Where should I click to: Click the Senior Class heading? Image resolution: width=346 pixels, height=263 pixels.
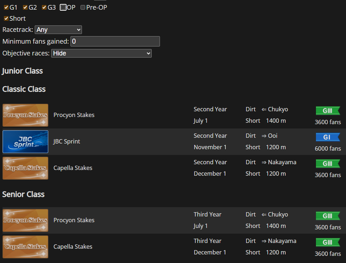click(23, 195)
